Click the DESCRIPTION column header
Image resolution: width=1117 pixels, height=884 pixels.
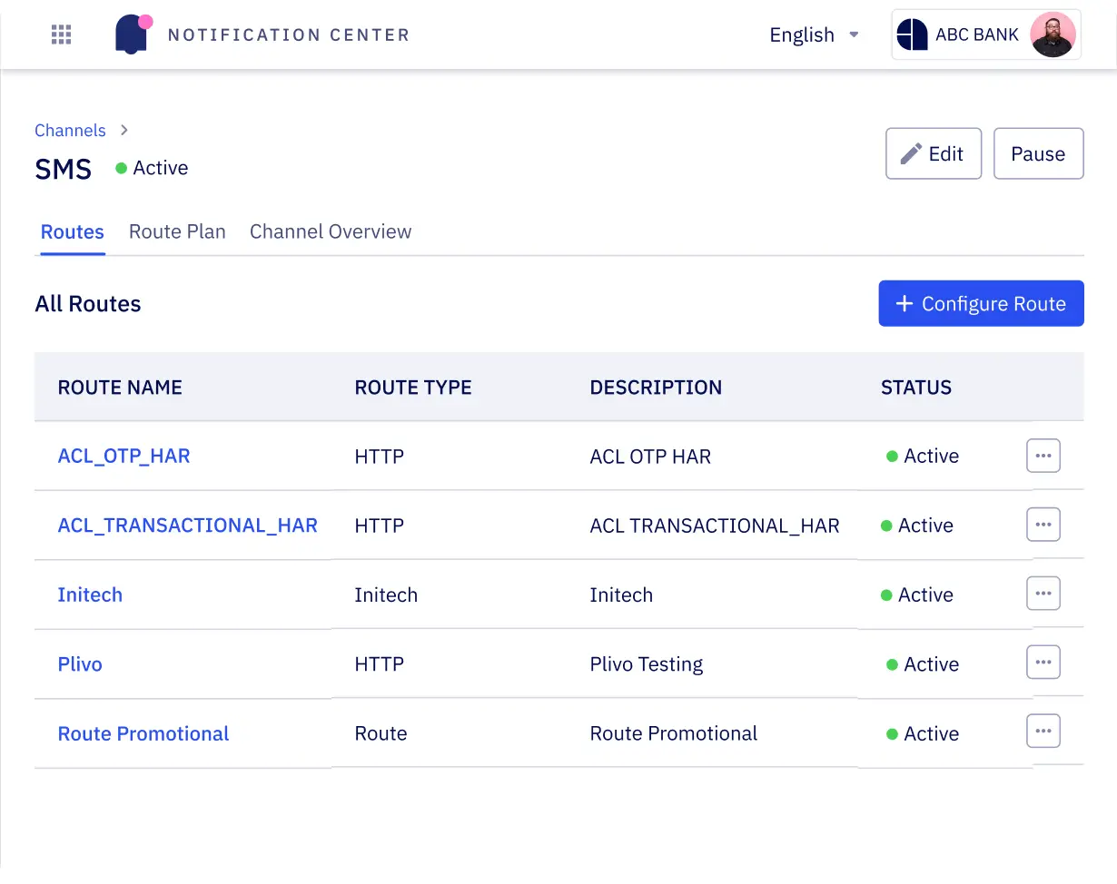tap(656, 388)
